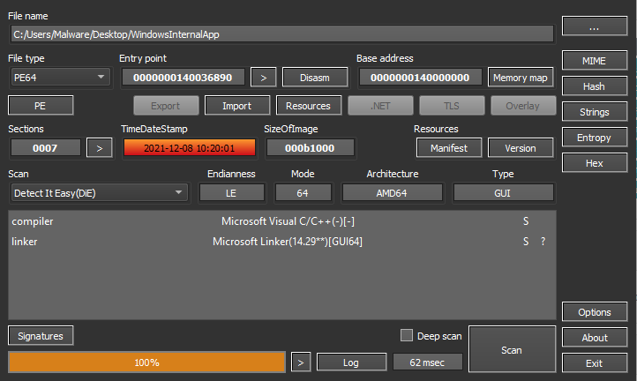View the Manifest resource
Image resolution: width=637 pixels, height=381 pixels.
(x=449, y=148)
